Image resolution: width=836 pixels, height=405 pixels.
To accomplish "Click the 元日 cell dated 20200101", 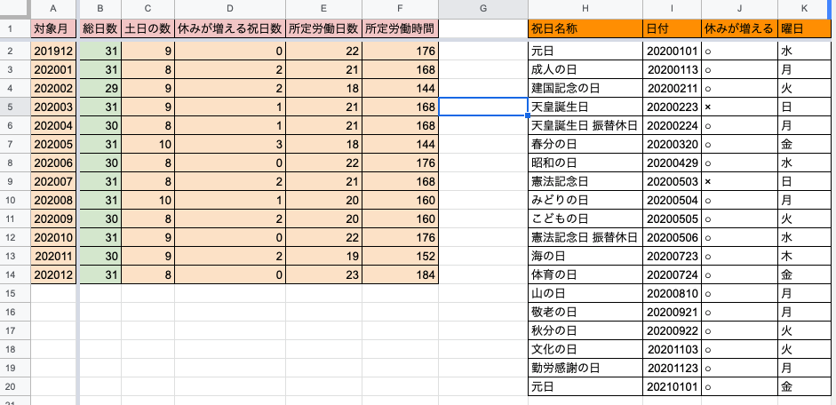I will 585,52.
